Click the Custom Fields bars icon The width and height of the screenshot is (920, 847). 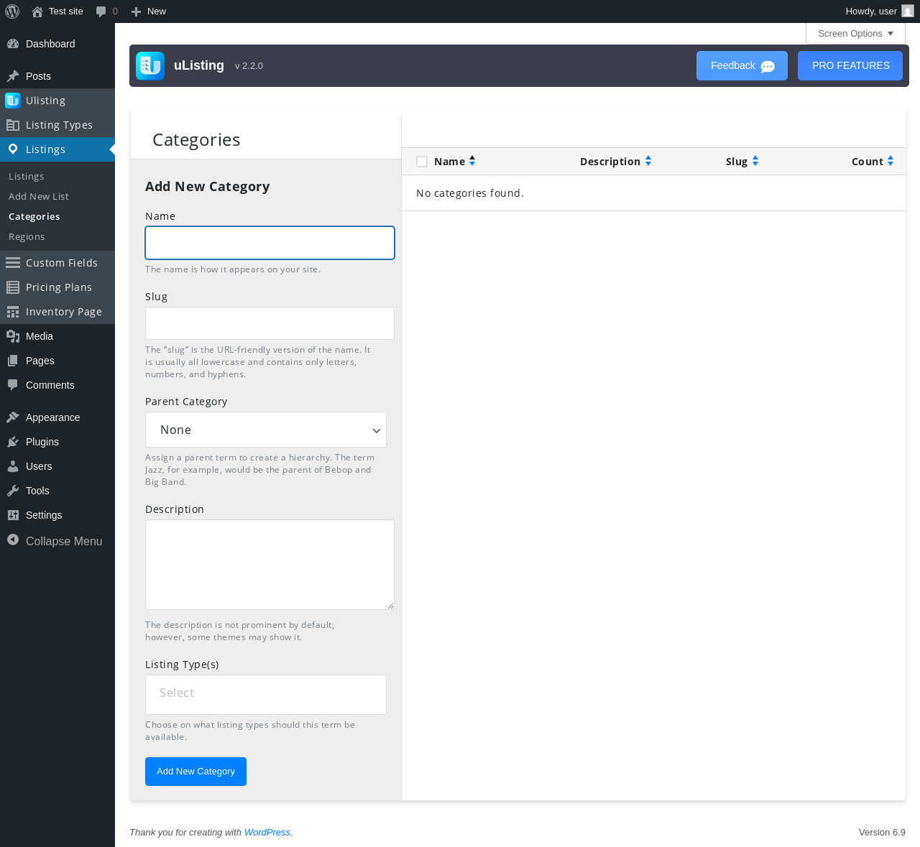tap(13, 263)
